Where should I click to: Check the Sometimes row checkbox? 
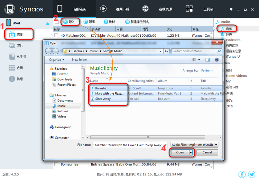(x=56, y=164)
